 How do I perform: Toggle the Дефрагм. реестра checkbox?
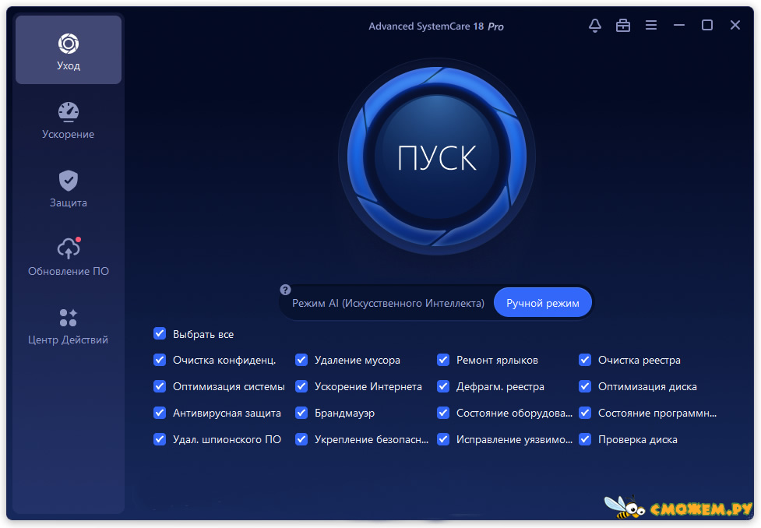(x=443, y=386)
